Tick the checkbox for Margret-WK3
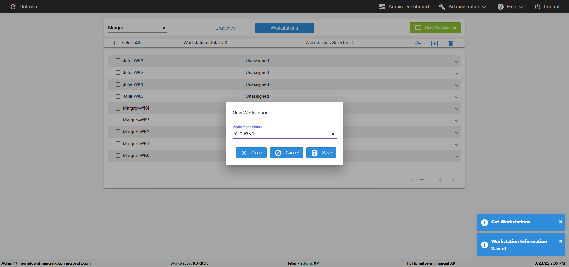This screenshot has width=569, height=267. click(x=118, y=120)
